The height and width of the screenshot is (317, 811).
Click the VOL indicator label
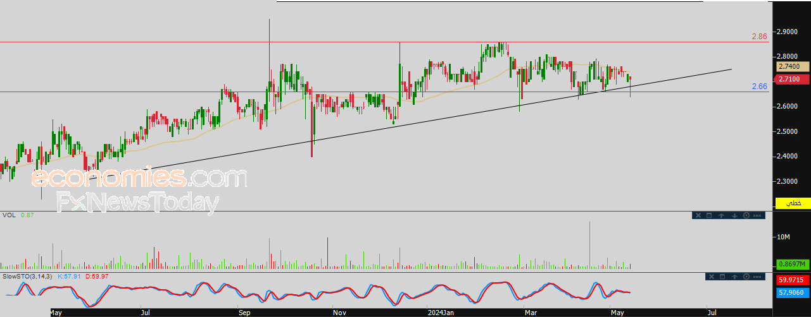click(9, 215)
